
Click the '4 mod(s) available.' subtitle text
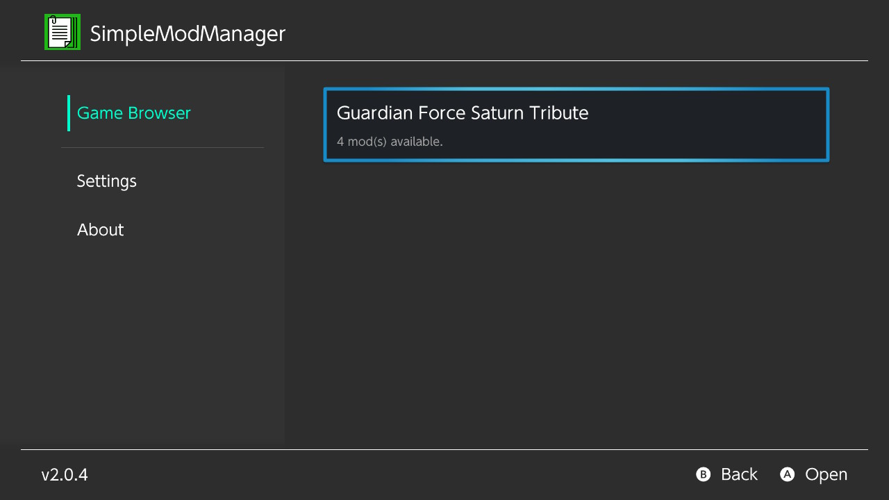pos(390,142)
